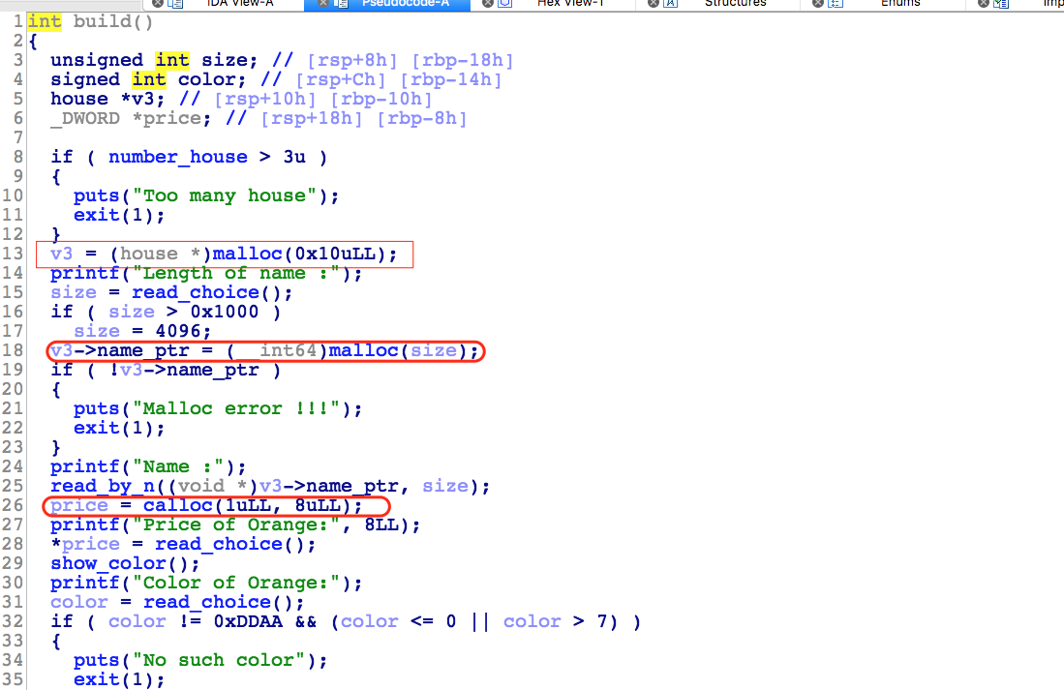Viewport: 1064px width, 690px height.
Task: Click the [rbp-18h] comment on line 3
Action: tap(463, 60)
